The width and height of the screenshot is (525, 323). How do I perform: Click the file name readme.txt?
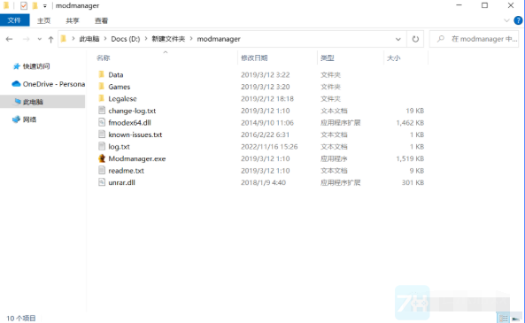point(127,171)
